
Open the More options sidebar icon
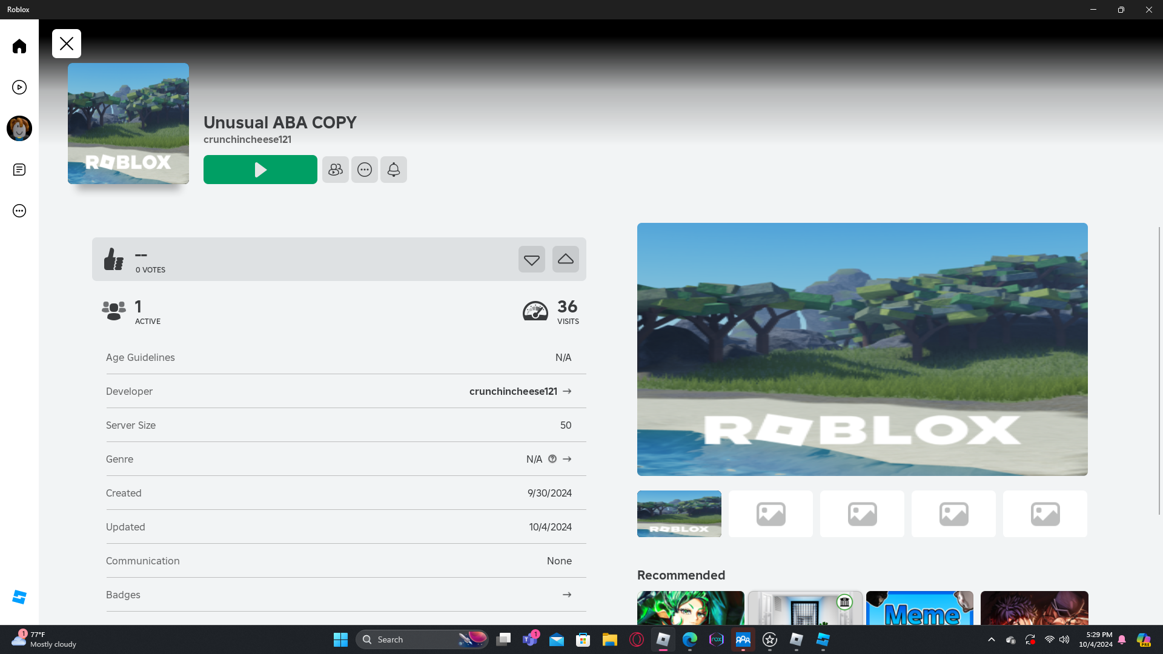(x=19, y=211)
